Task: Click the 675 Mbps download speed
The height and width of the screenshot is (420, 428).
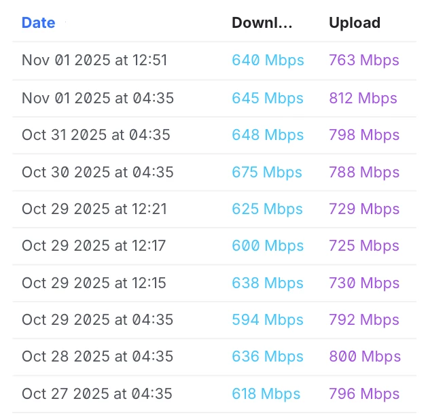Action: coord(267,172)
